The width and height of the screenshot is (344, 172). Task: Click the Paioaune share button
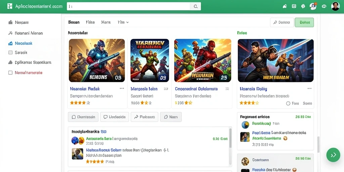coord(144,117)
